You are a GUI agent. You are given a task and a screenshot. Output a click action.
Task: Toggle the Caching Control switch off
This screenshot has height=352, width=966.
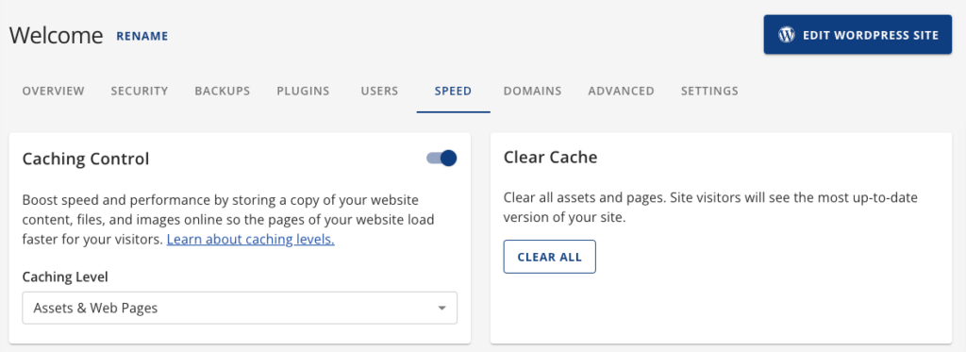point(441,159)
